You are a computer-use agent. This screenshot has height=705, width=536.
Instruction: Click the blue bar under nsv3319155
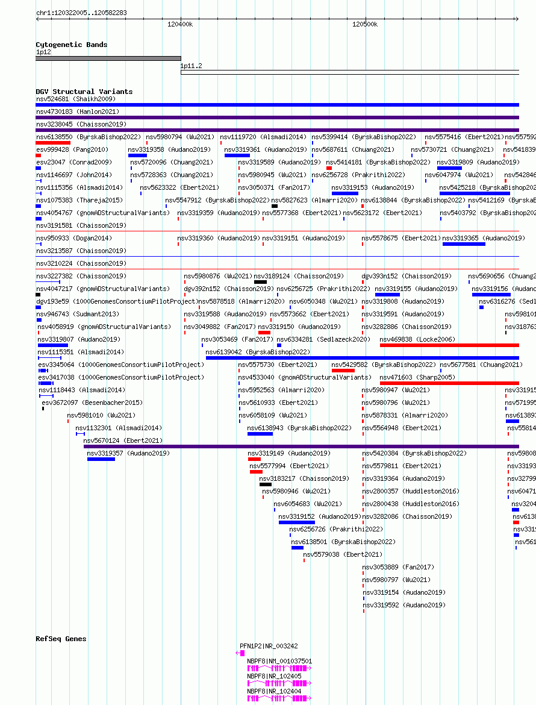coord(387,295)
